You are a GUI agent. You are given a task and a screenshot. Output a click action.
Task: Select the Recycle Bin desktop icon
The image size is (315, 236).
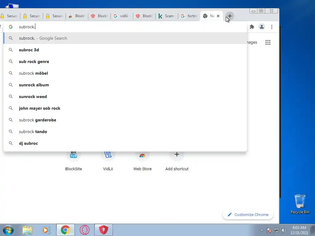click(x=300, y=204)
